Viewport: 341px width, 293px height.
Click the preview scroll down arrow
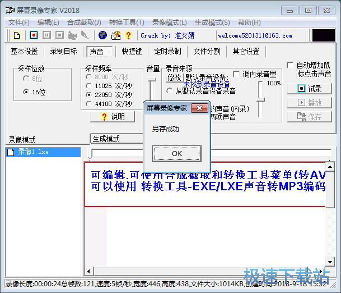coord(330,262)
